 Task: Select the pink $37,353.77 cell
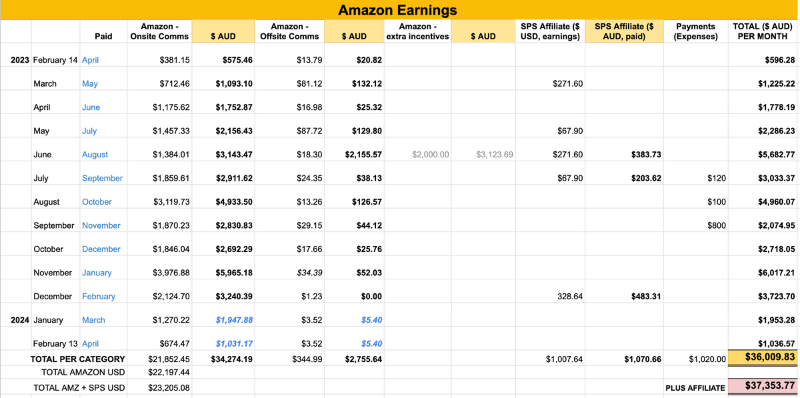(x=763, y=385)
